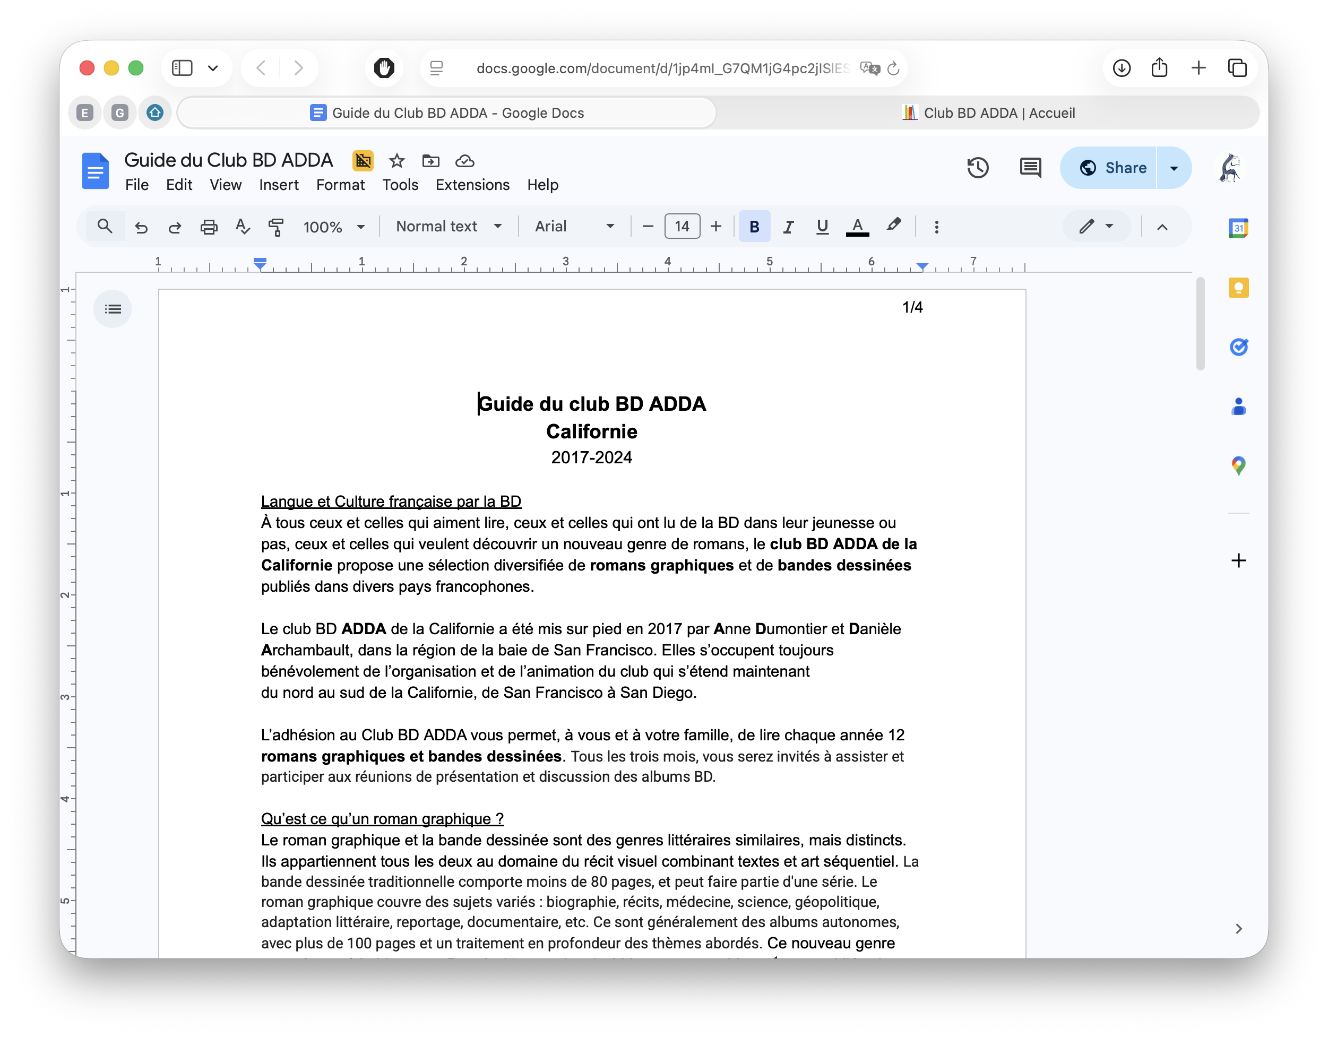Viewport: 1328px width, 1037px height.
Task: Click spelling and grammar check icon
Action: [242, 227]
